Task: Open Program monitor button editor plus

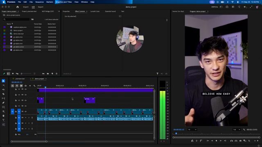Action: click(257, 140)
